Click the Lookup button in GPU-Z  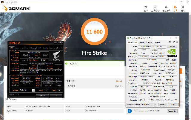coord(172,46)
